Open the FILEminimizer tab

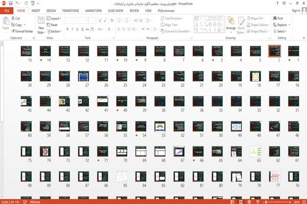tap(166, 11)
